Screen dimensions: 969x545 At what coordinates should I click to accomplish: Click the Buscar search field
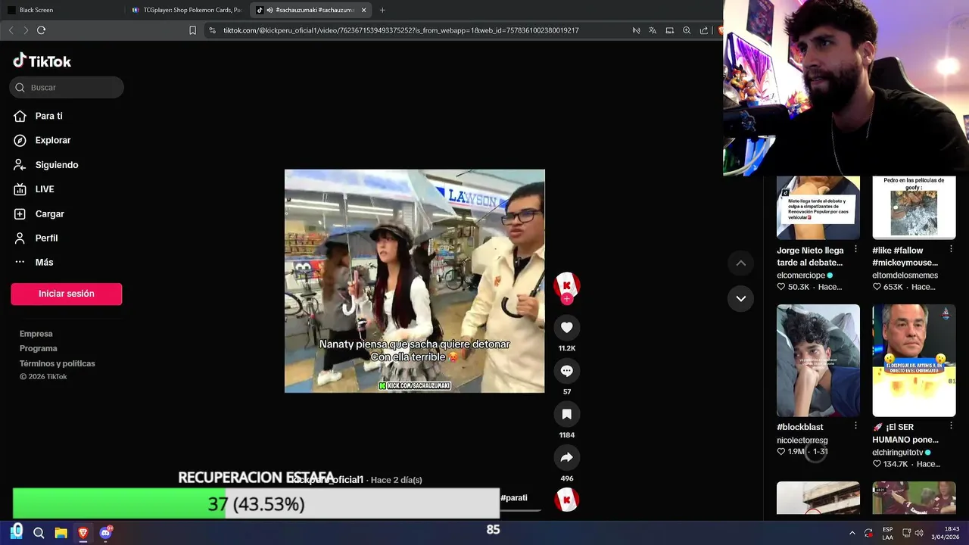pos(67,87)
